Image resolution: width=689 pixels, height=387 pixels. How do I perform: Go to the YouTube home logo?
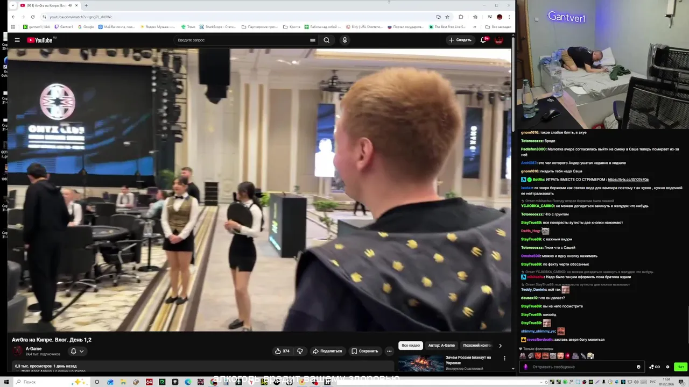39,40
